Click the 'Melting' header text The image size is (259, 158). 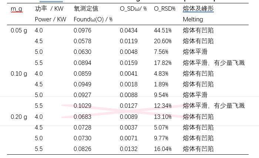click(x=193, y=20)
